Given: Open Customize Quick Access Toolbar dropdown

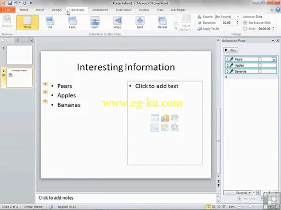Looking at the screenshot, I should tap(31, 3).
